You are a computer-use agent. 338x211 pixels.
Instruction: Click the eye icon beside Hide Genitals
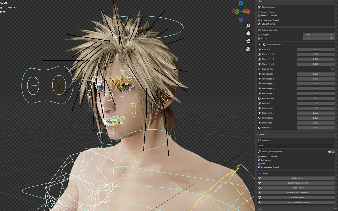click(259, 69)
